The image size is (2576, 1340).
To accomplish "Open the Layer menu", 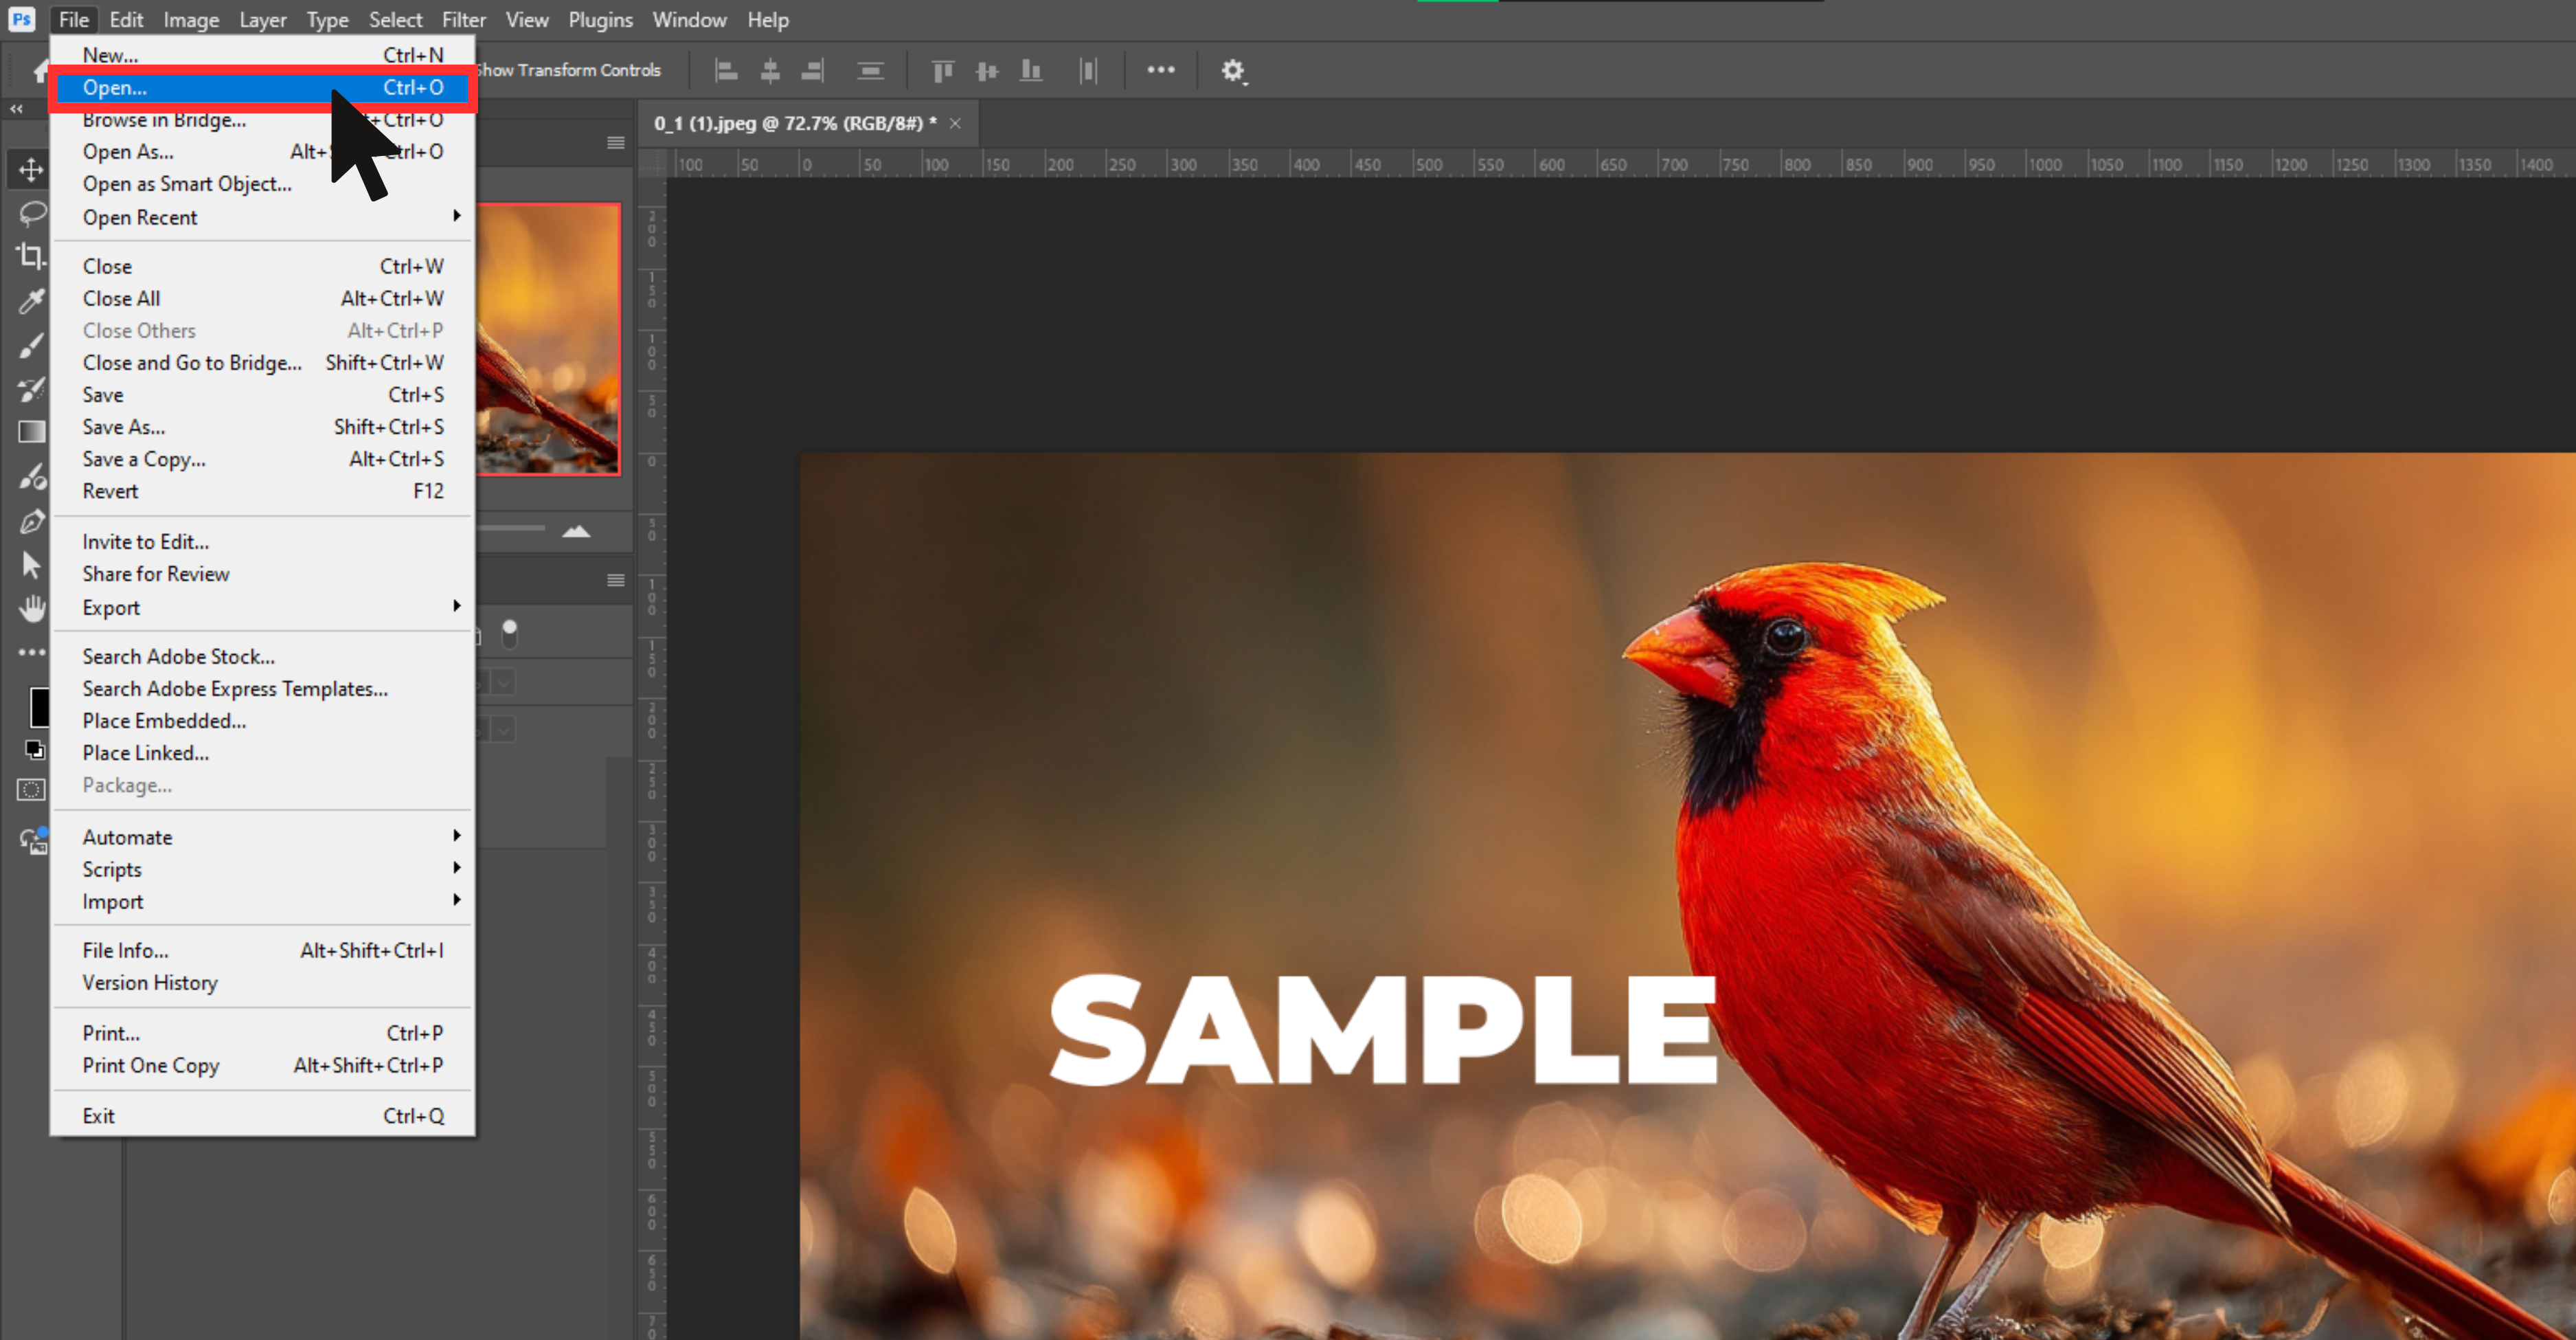I will coord(262,19).
